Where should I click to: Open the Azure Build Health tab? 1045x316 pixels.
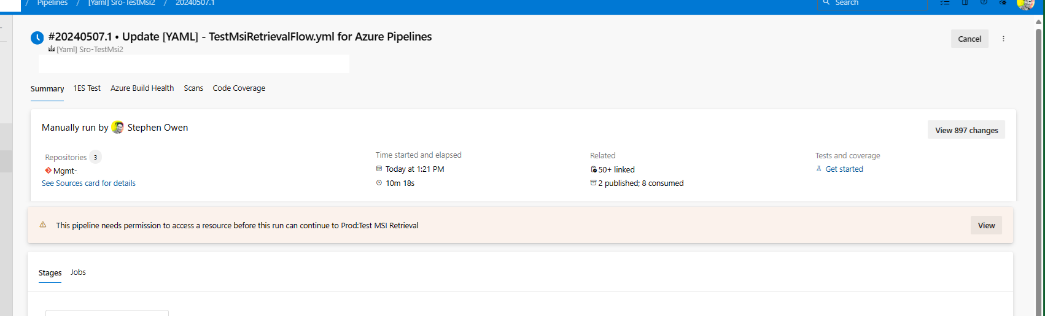pos(142,88)
